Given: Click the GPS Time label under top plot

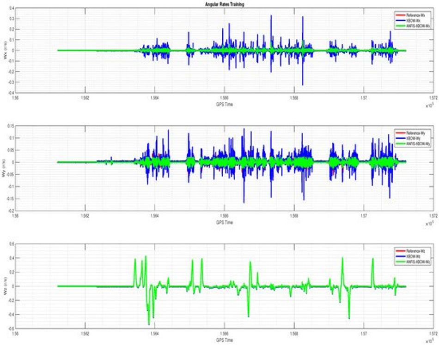Looking at the screenshot, I should 225,105.
